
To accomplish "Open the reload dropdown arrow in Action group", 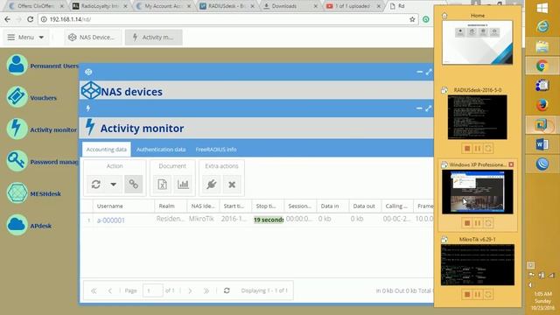I will click(113, 185).
